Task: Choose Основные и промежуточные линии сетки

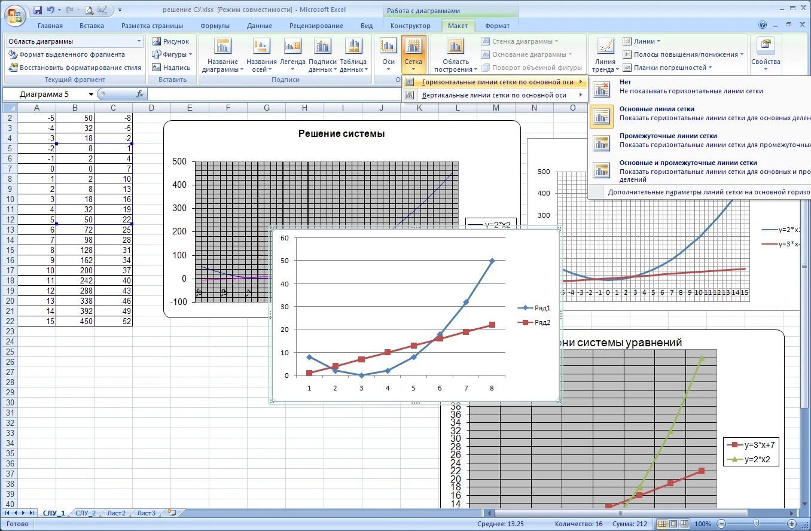Action: point(700,170)
